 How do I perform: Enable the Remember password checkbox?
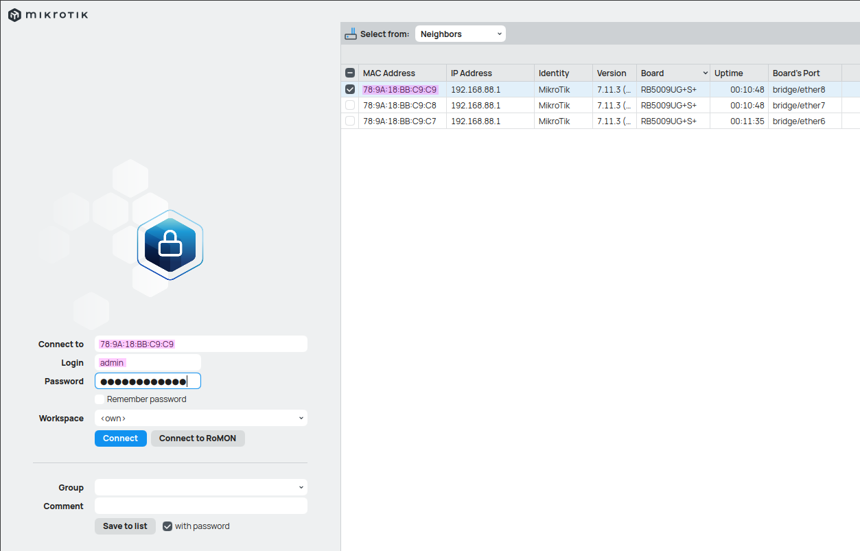100,399
